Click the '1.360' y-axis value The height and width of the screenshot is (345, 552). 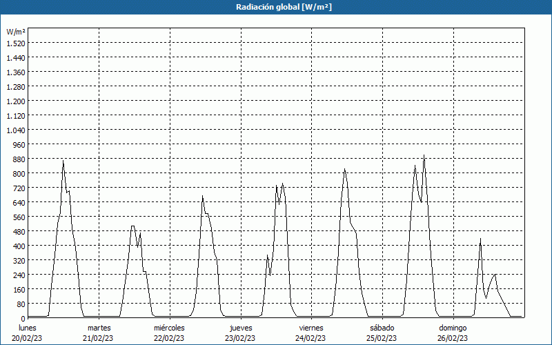pos(16,72)
